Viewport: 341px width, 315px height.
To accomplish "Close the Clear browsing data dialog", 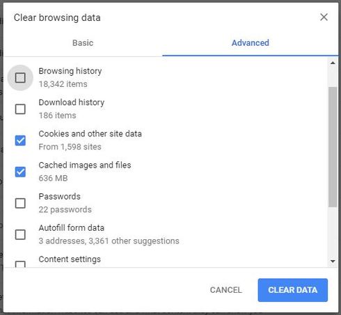I will point(324,17).
